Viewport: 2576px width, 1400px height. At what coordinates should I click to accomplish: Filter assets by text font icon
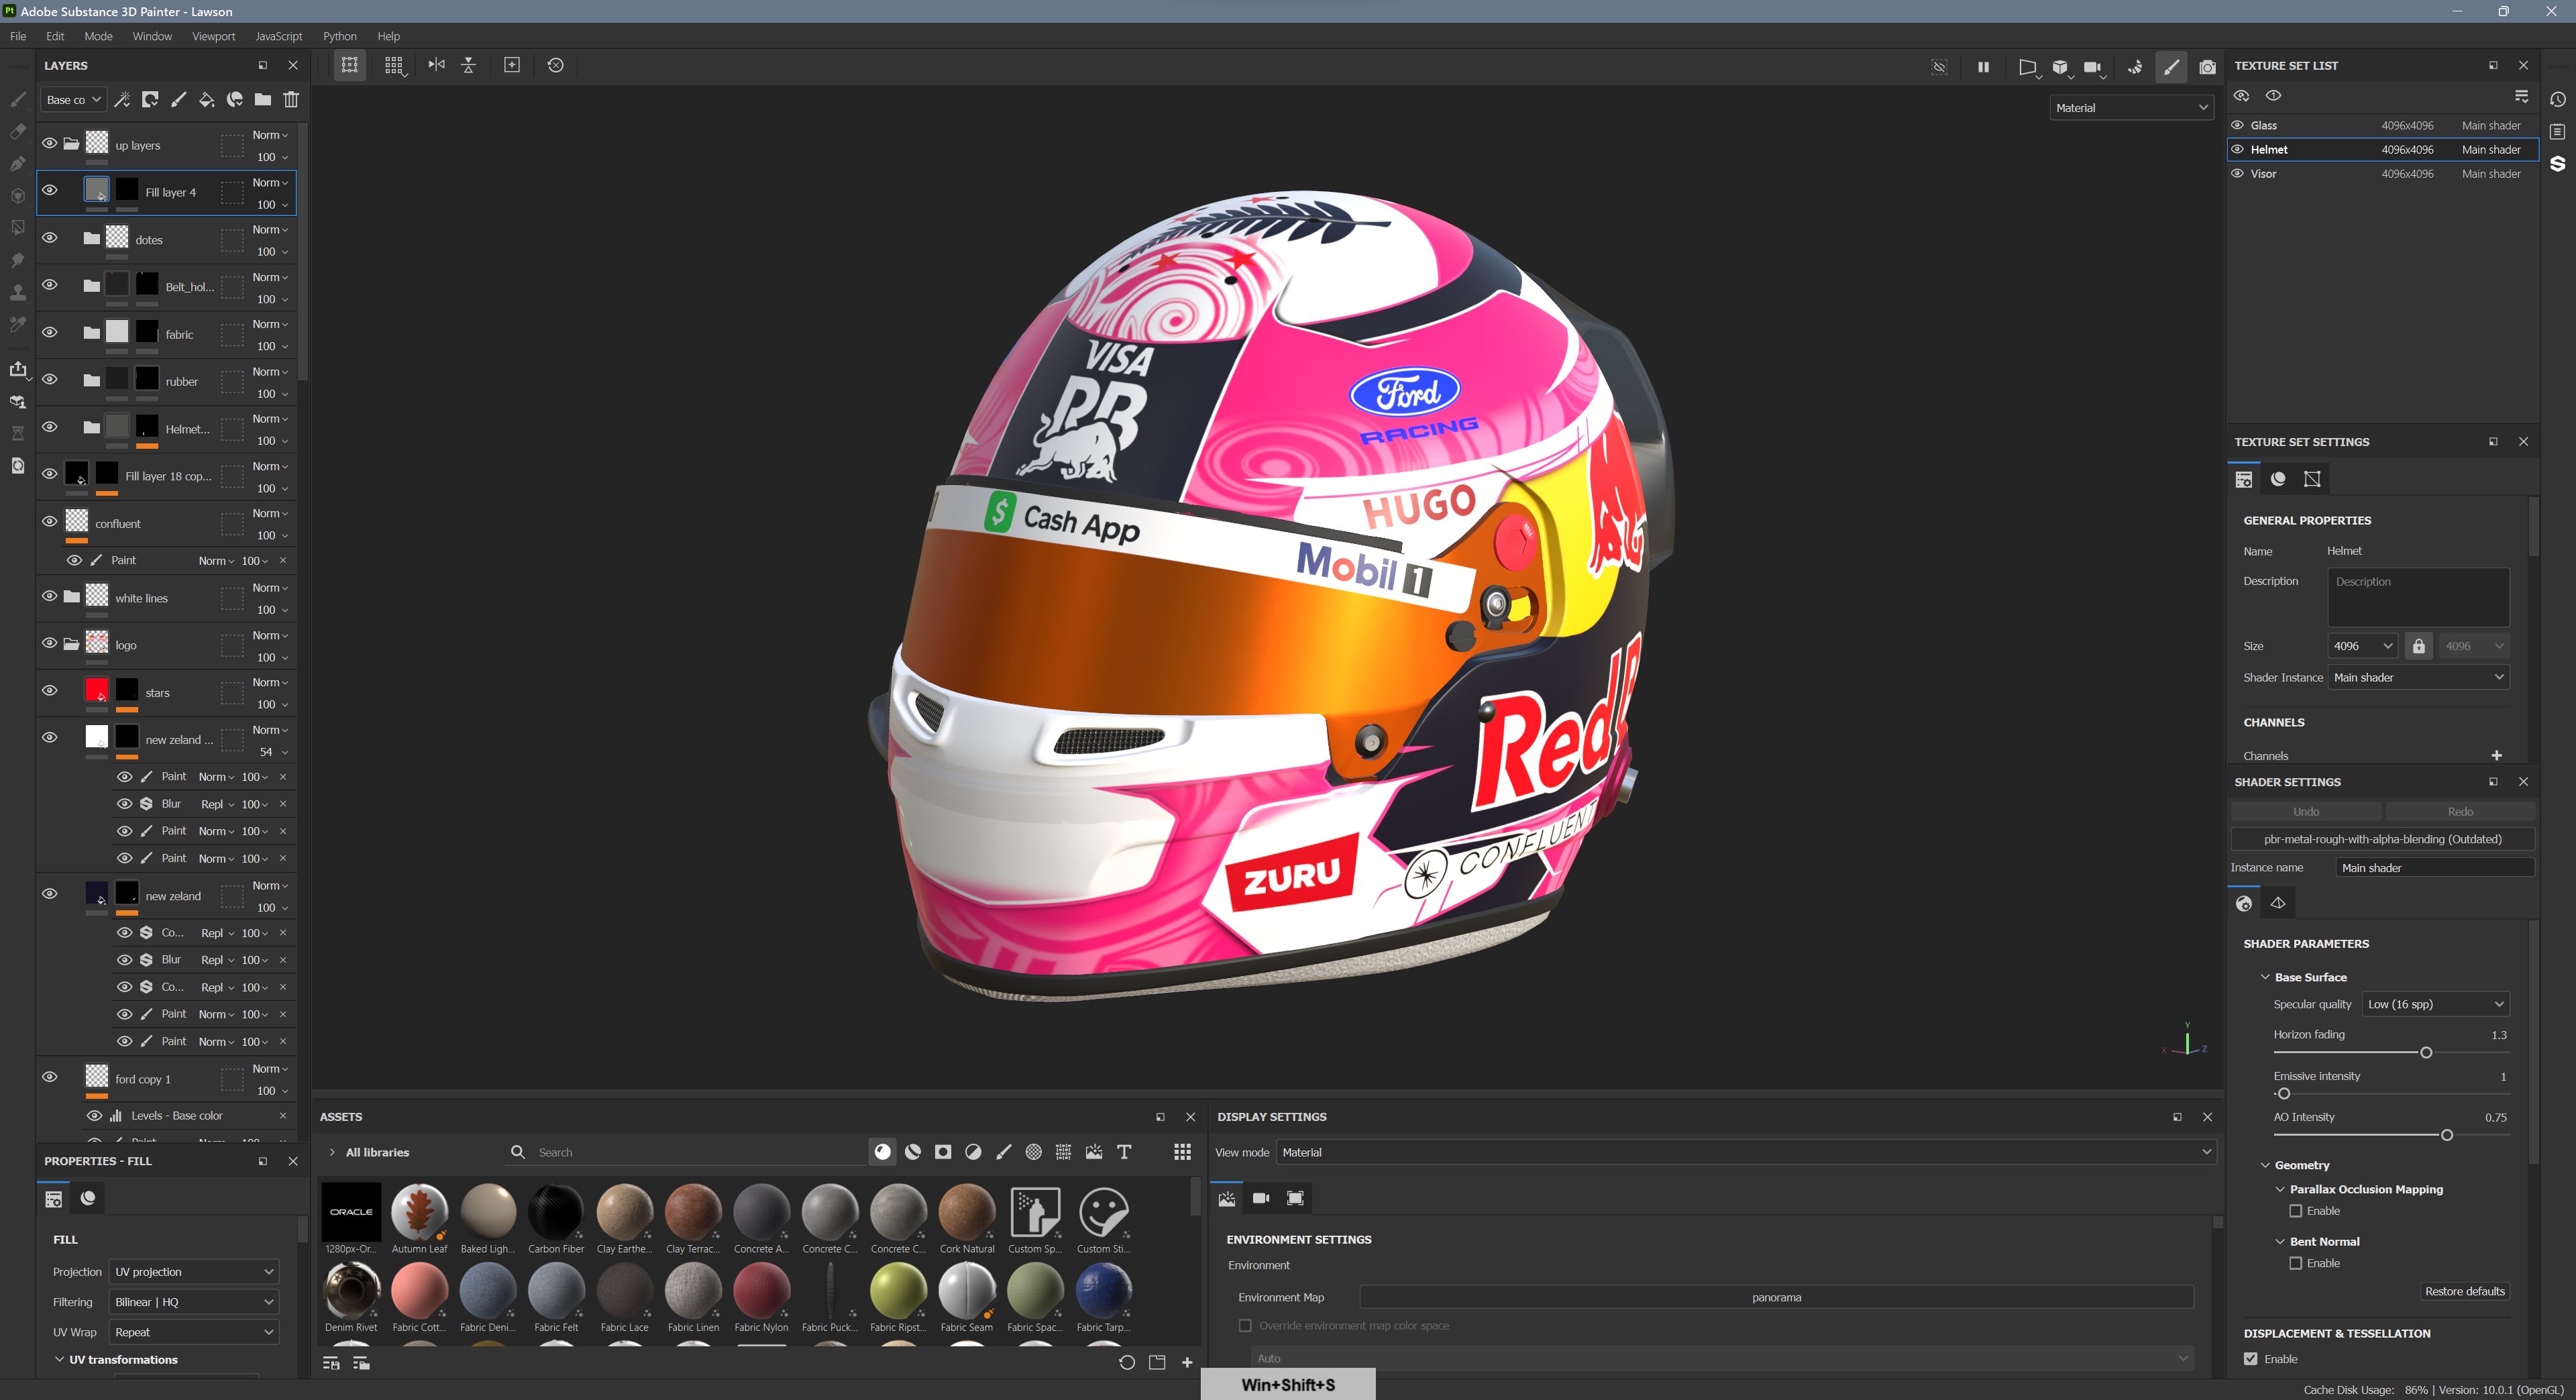(x=1124, y=1152)
